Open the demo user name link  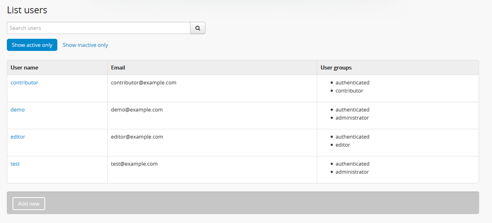coord(17,109)
